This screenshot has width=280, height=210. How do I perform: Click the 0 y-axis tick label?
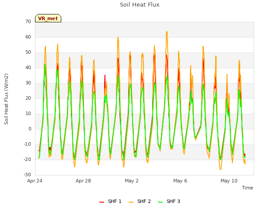30,129
